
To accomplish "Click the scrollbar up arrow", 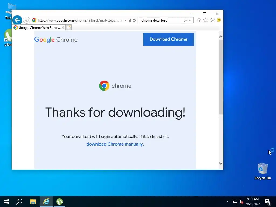I will [221, 37].
